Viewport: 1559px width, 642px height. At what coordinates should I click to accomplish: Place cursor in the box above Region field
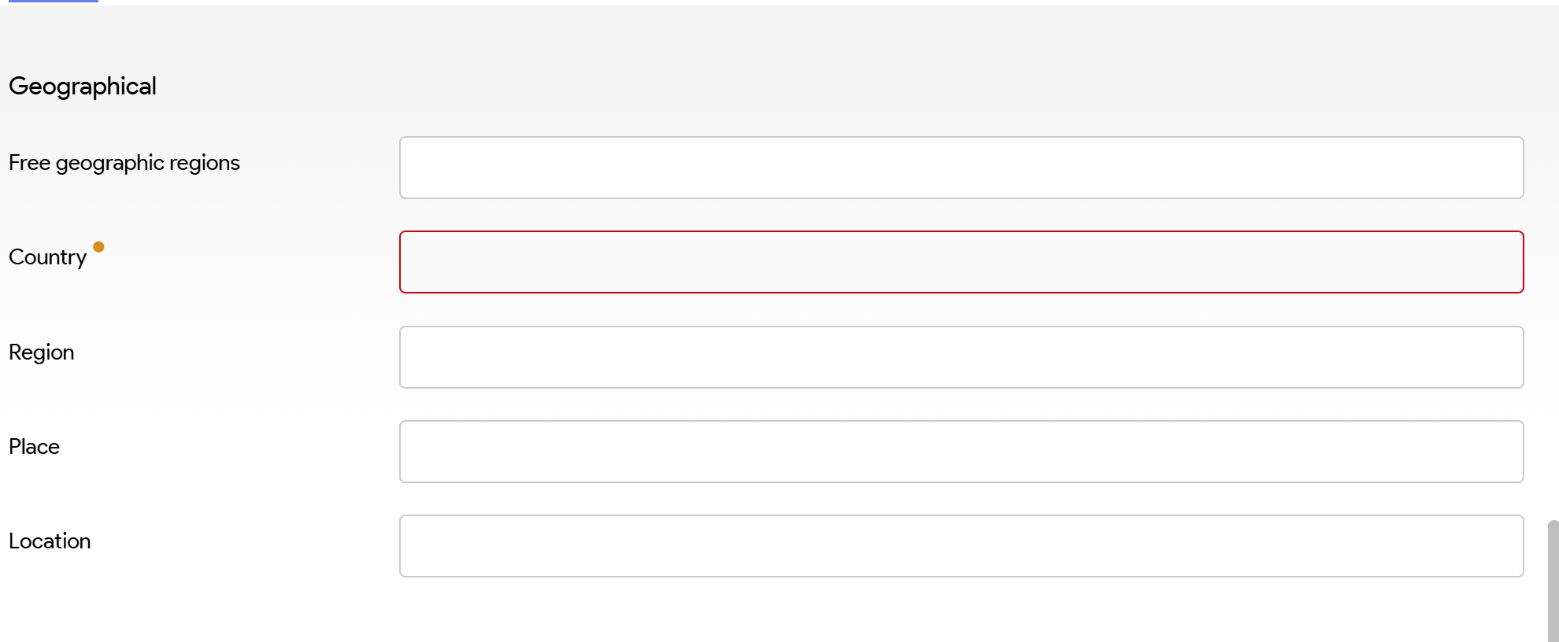click(961, 262)
